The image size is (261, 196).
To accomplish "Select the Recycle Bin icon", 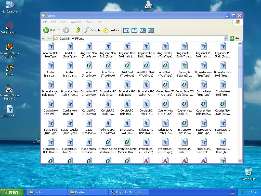I will (248, 174).
